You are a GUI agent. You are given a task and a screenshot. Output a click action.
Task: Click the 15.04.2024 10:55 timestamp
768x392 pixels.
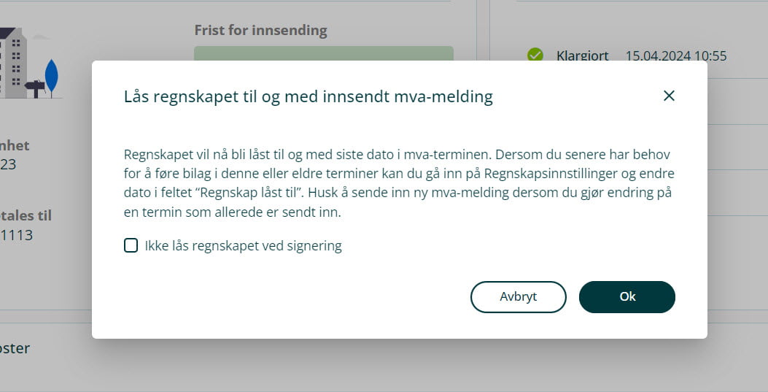[675, 55]
